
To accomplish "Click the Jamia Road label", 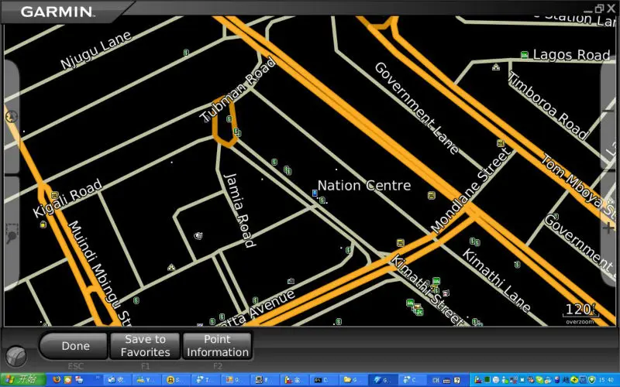I will (239, 210).
